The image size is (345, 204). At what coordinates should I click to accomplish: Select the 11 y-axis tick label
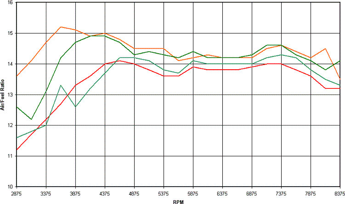click(10, 156)
